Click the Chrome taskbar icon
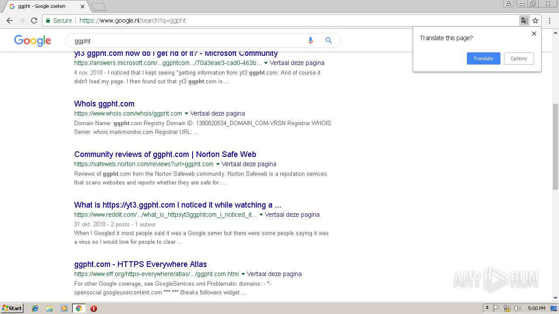Image resolution: width=559 pixels, height=314 pixels. 79,308
